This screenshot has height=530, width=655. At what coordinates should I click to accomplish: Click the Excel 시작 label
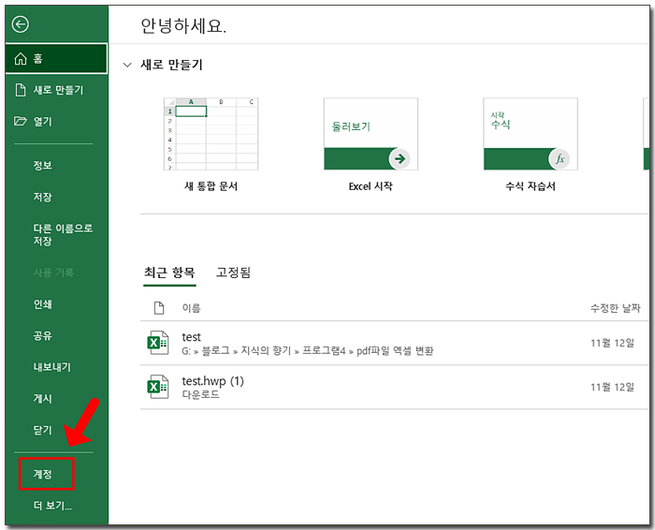pos(371,186)
